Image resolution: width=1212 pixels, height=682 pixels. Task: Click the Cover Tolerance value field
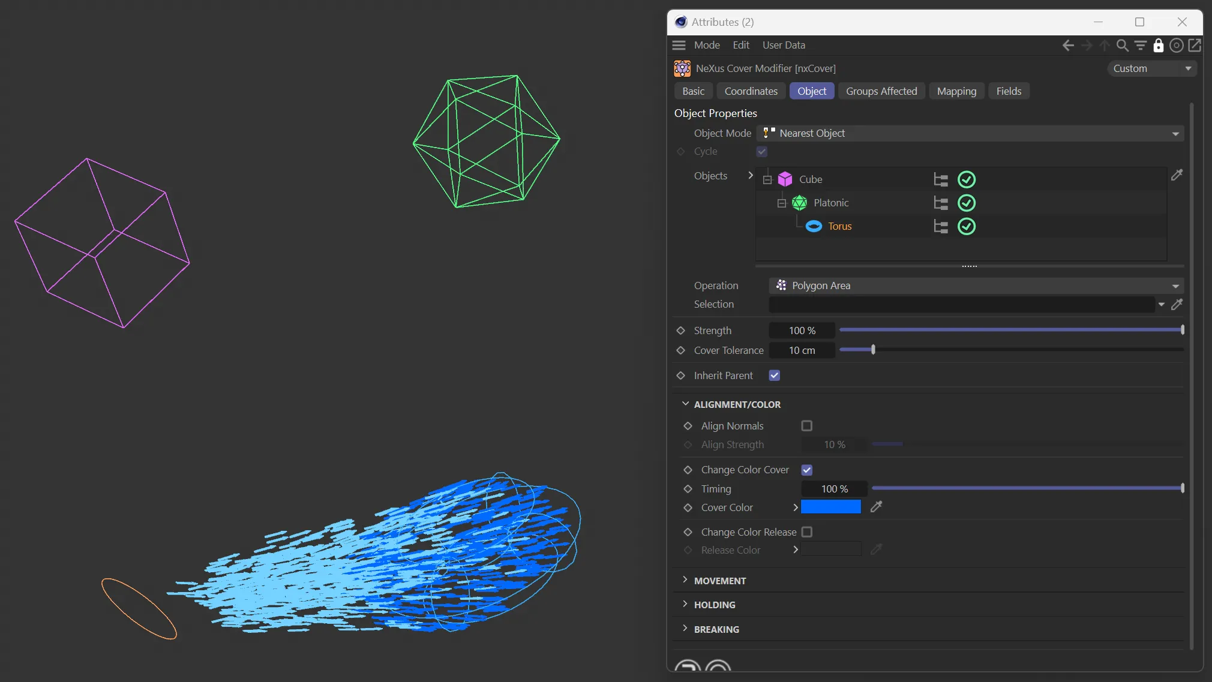[802, 350]
